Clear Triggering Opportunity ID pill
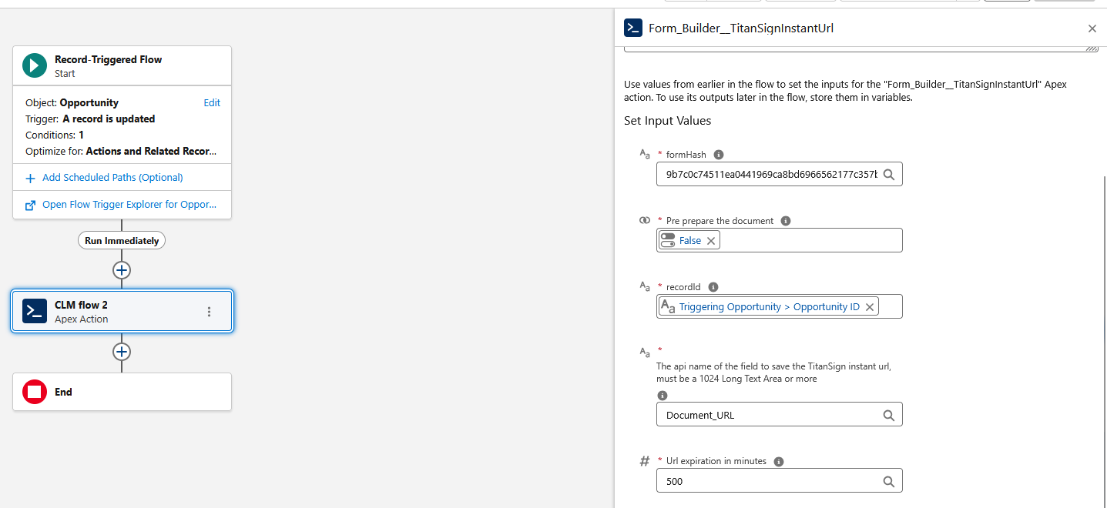1107x508 pixels. coord(870,307)
